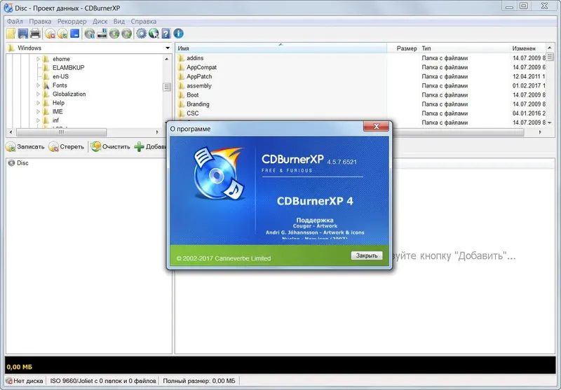Image resolution: width=561 pixels, height=390 pixels.
Task: Open the Вид menu
Action: pos(119,22)
